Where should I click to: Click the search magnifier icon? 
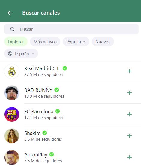point(13,29)
